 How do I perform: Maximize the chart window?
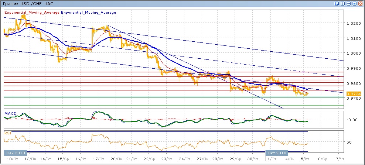click(355, 3)
